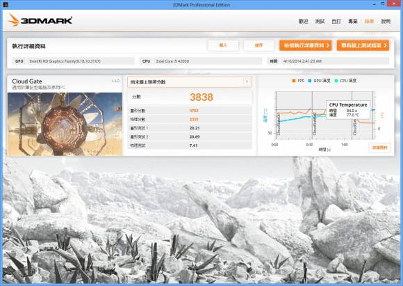Click the blue GPU temperature legend square
Viewport: 403px width, 286px height.
tap(310, 81)
